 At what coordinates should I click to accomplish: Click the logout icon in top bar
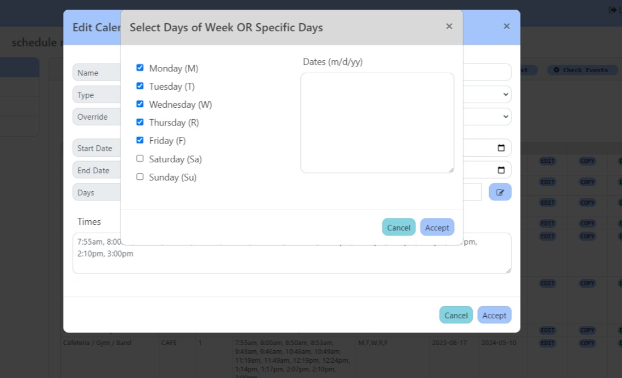pos(613,10)
